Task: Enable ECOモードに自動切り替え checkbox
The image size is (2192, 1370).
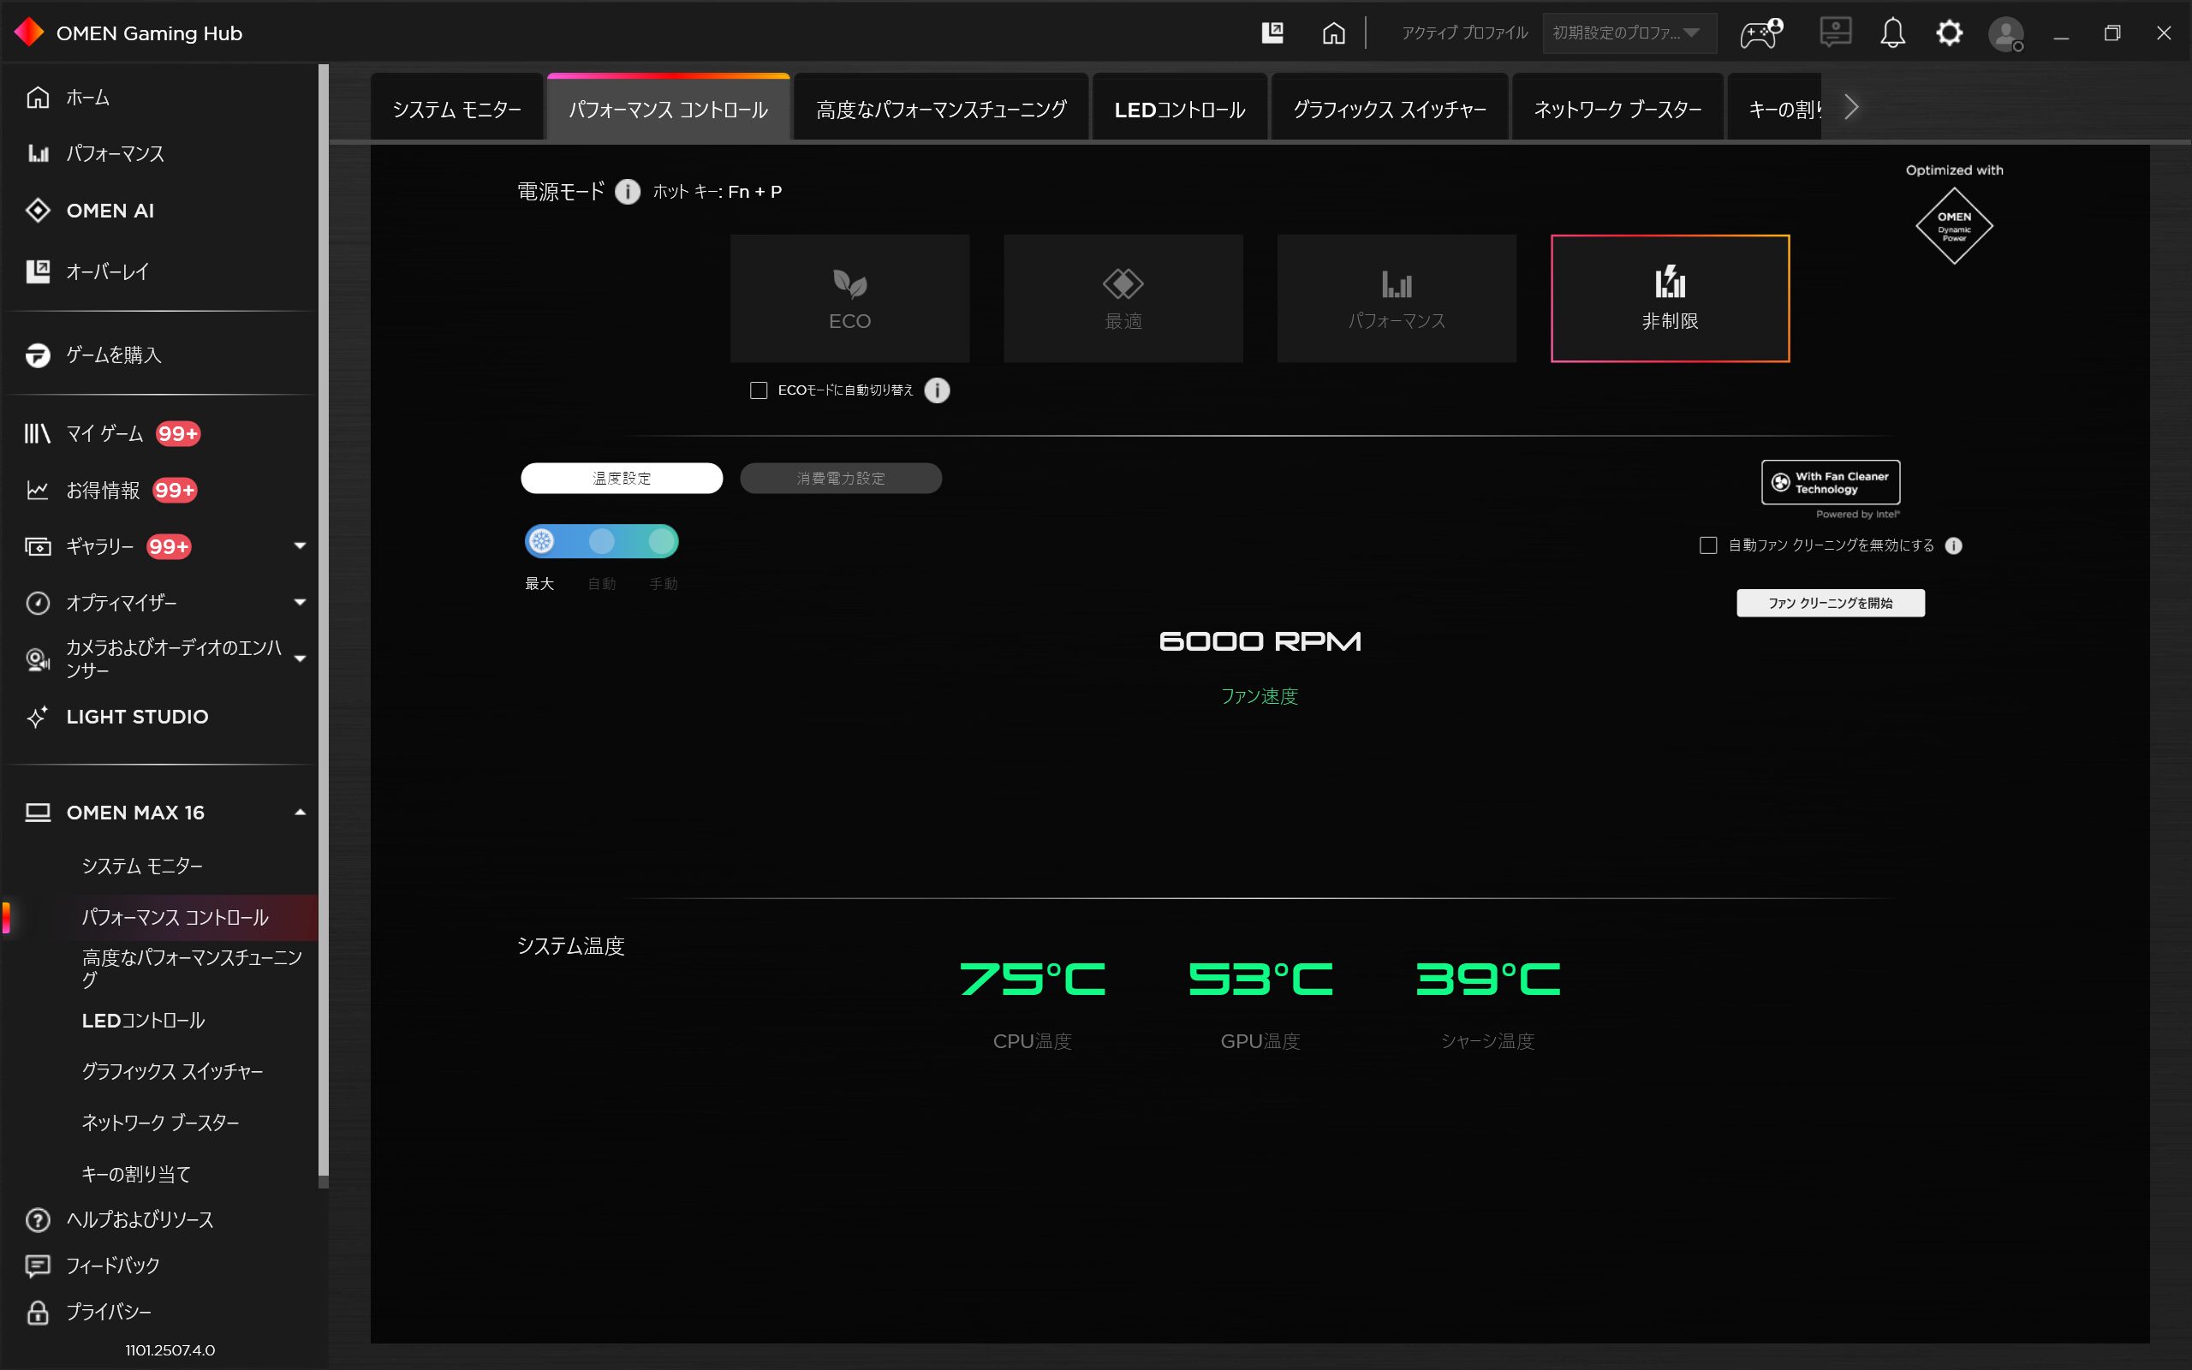Action: (x=759, y=390)
